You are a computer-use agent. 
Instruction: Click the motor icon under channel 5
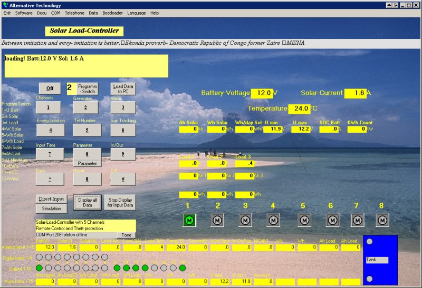pos(304,220)
